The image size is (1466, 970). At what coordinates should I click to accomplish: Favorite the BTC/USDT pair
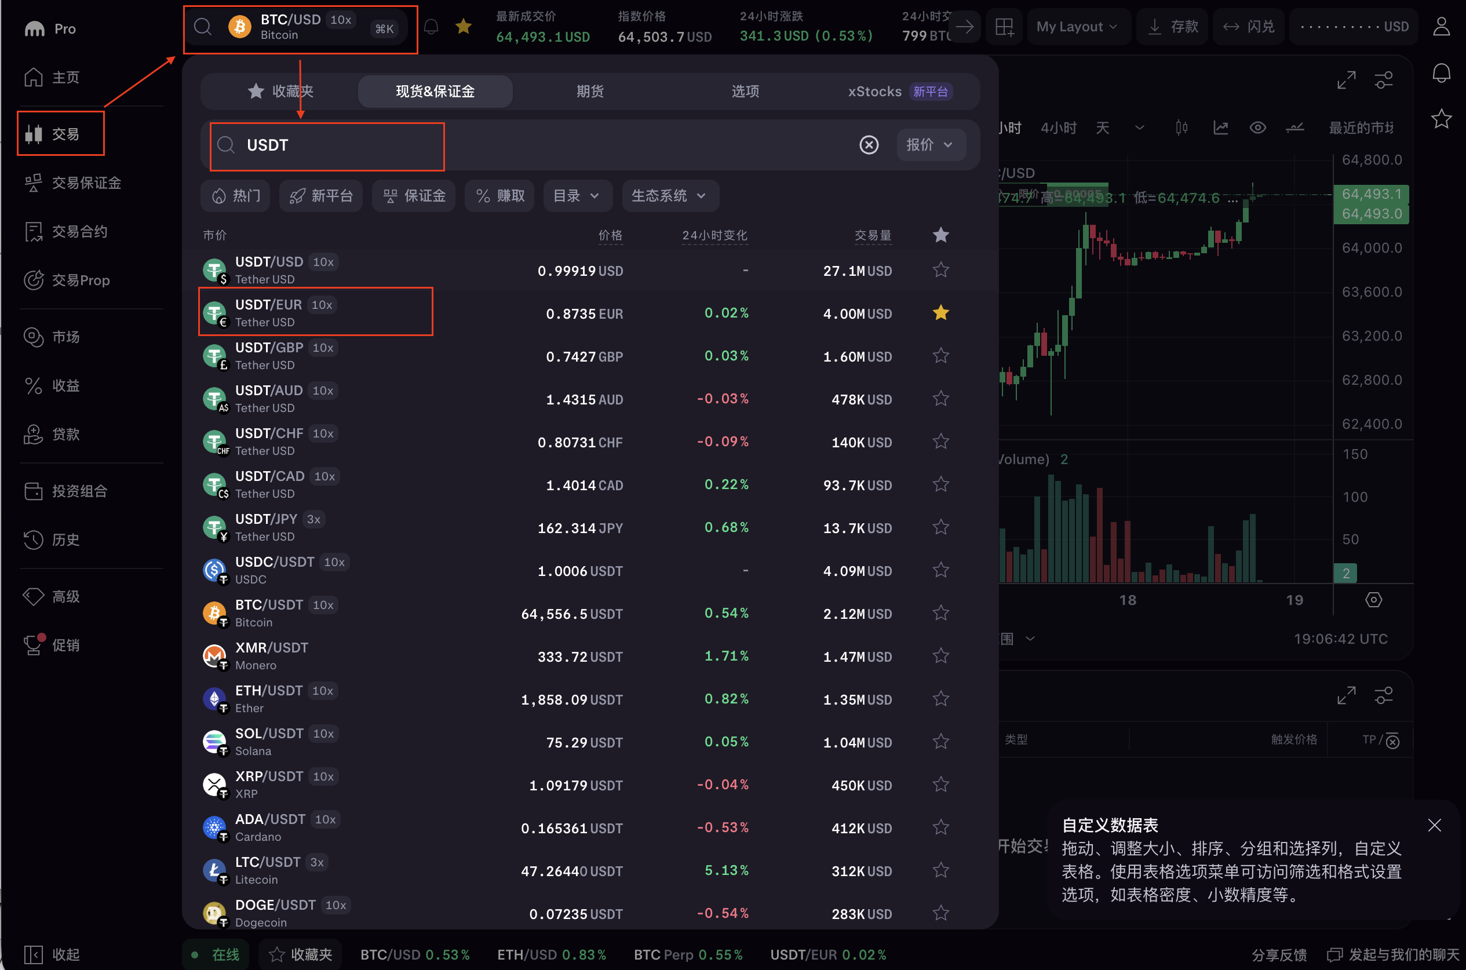(941, 613)
